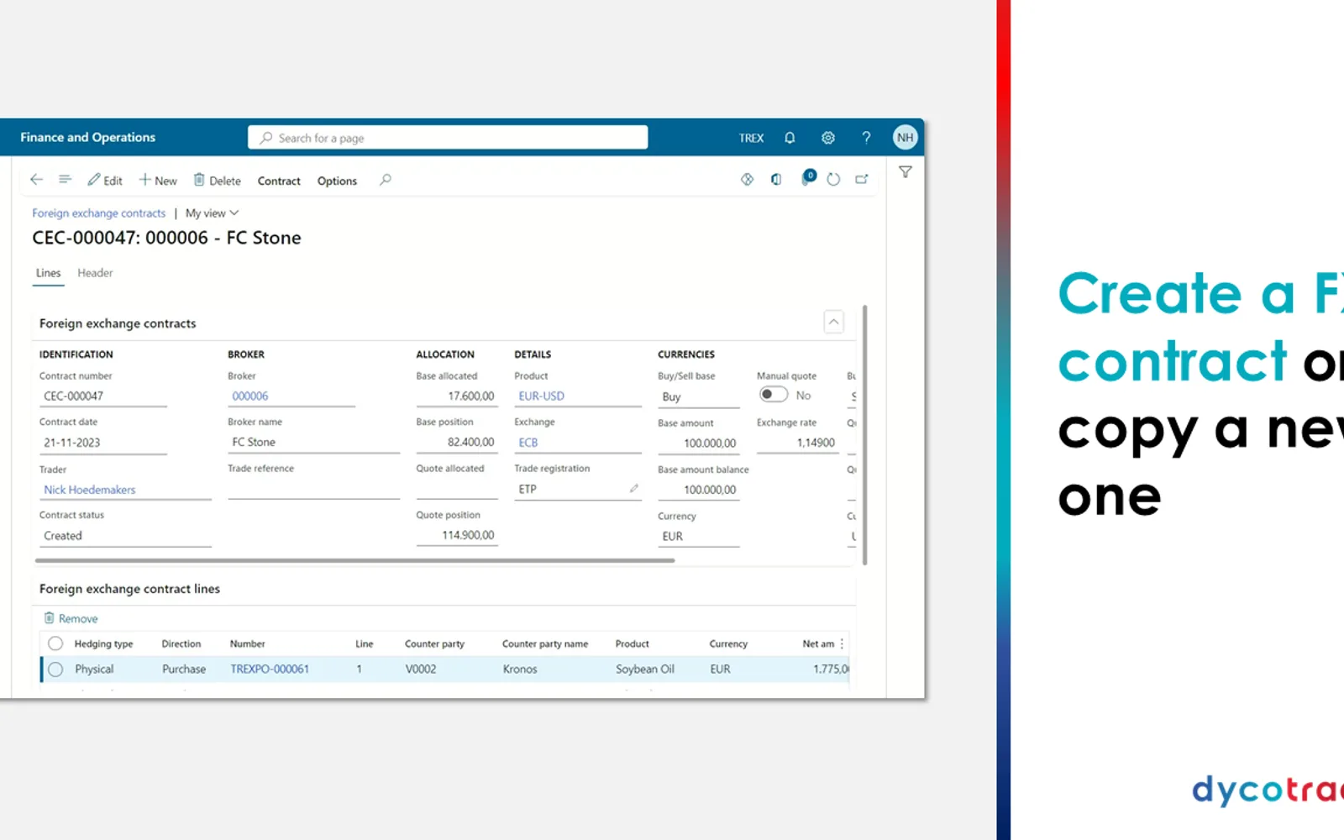The width and height of the screenshot is (1344, 840).
Task: Collapse the Foreign exchange contracts section
Action: [833, 322]
